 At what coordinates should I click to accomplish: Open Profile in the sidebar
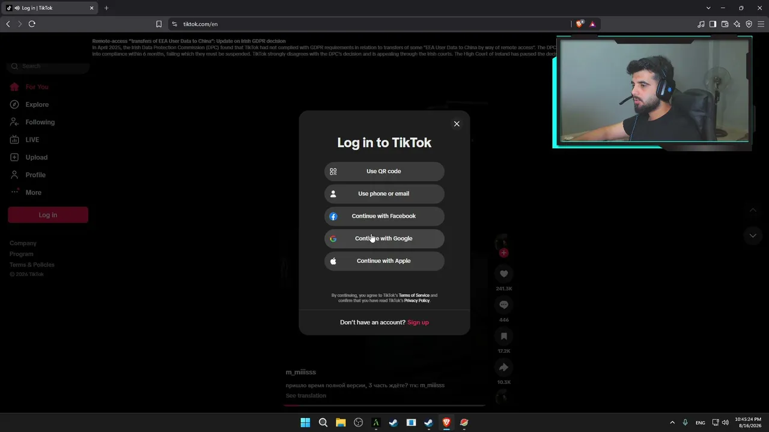[35, 175]
